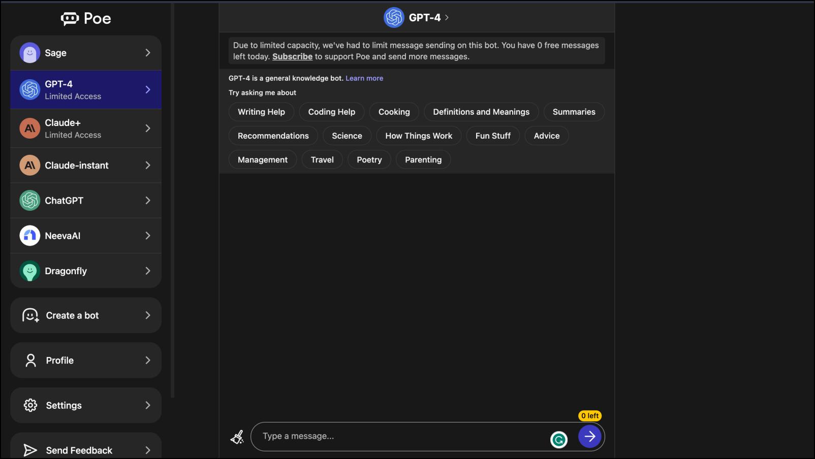Open the Profile page
Viewport: 815px width, 459px height.
tap(86, 360)
